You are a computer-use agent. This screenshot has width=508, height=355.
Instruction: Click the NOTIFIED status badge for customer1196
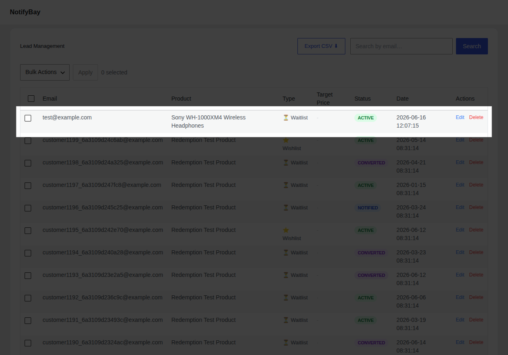[x=368, y=208]
